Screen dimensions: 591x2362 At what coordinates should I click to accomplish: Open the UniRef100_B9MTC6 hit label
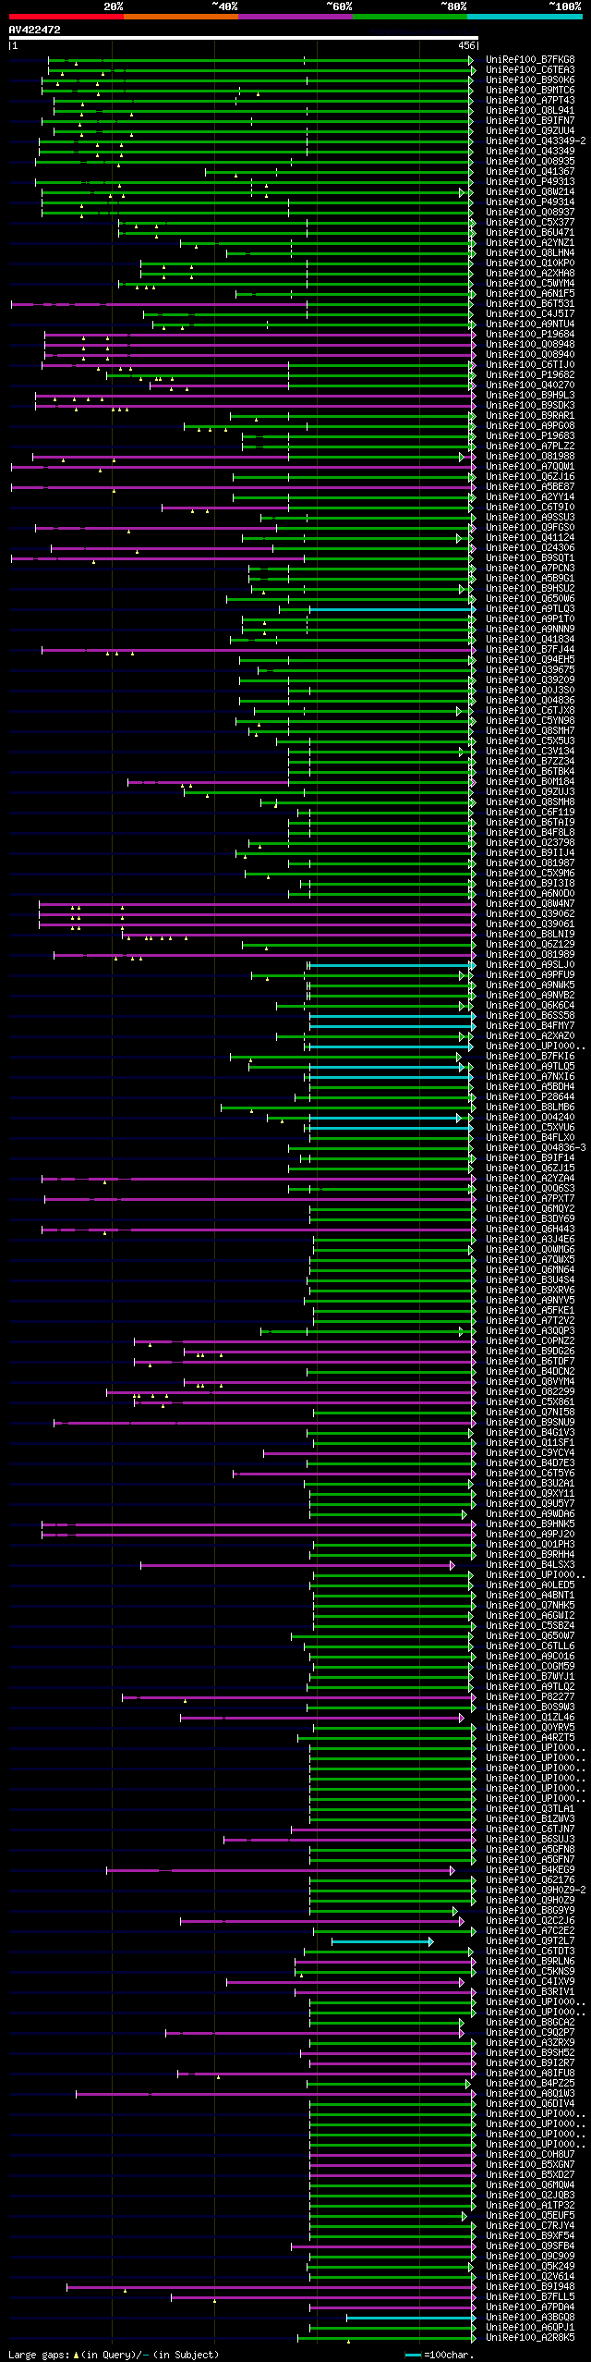[530, 91]
